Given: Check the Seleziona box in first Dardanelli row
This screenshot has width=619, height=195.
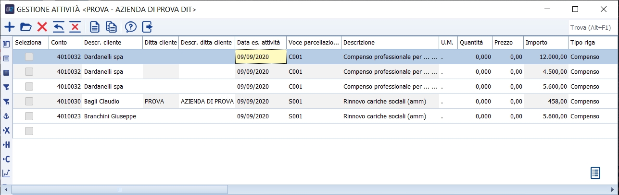Looking at the screenshot, I should click(x=29, y=57).
